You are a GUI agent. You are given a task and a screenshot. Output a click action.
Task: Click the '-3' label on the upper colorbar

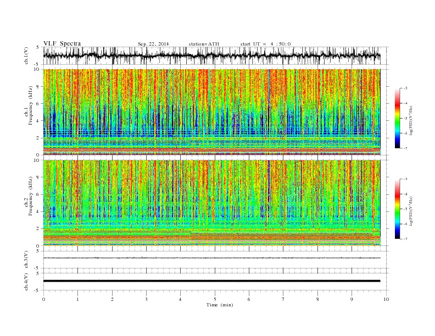(405, 88)
